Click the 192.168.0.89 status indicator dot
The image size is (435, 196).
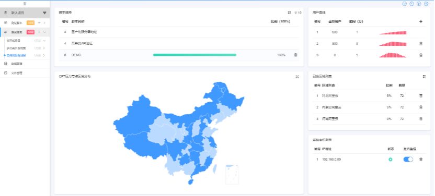391,160
